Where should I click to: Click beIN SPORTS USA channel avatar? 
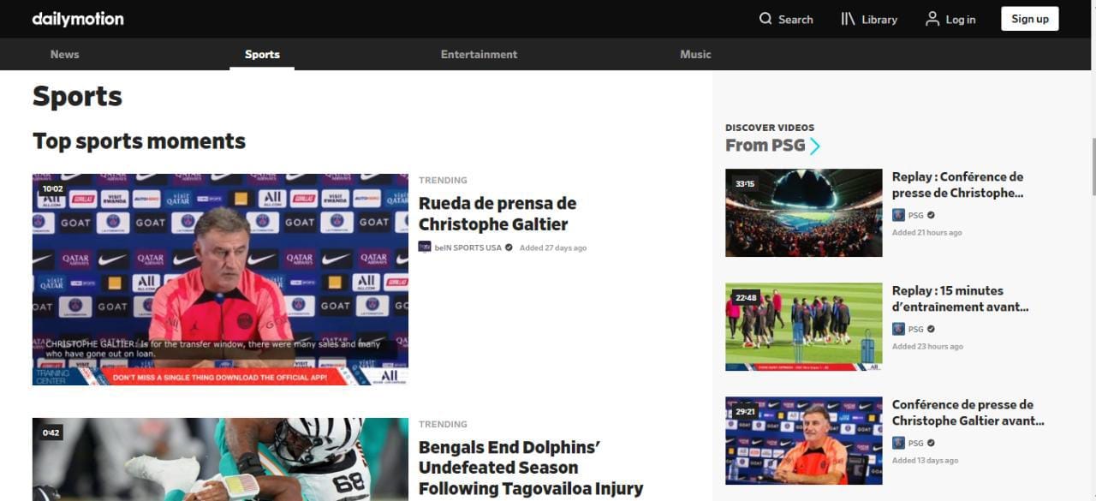[425, 248]
